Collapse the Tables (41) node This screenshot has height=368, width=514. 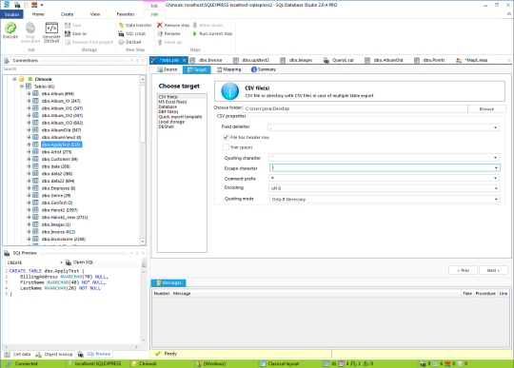point(21,87)
